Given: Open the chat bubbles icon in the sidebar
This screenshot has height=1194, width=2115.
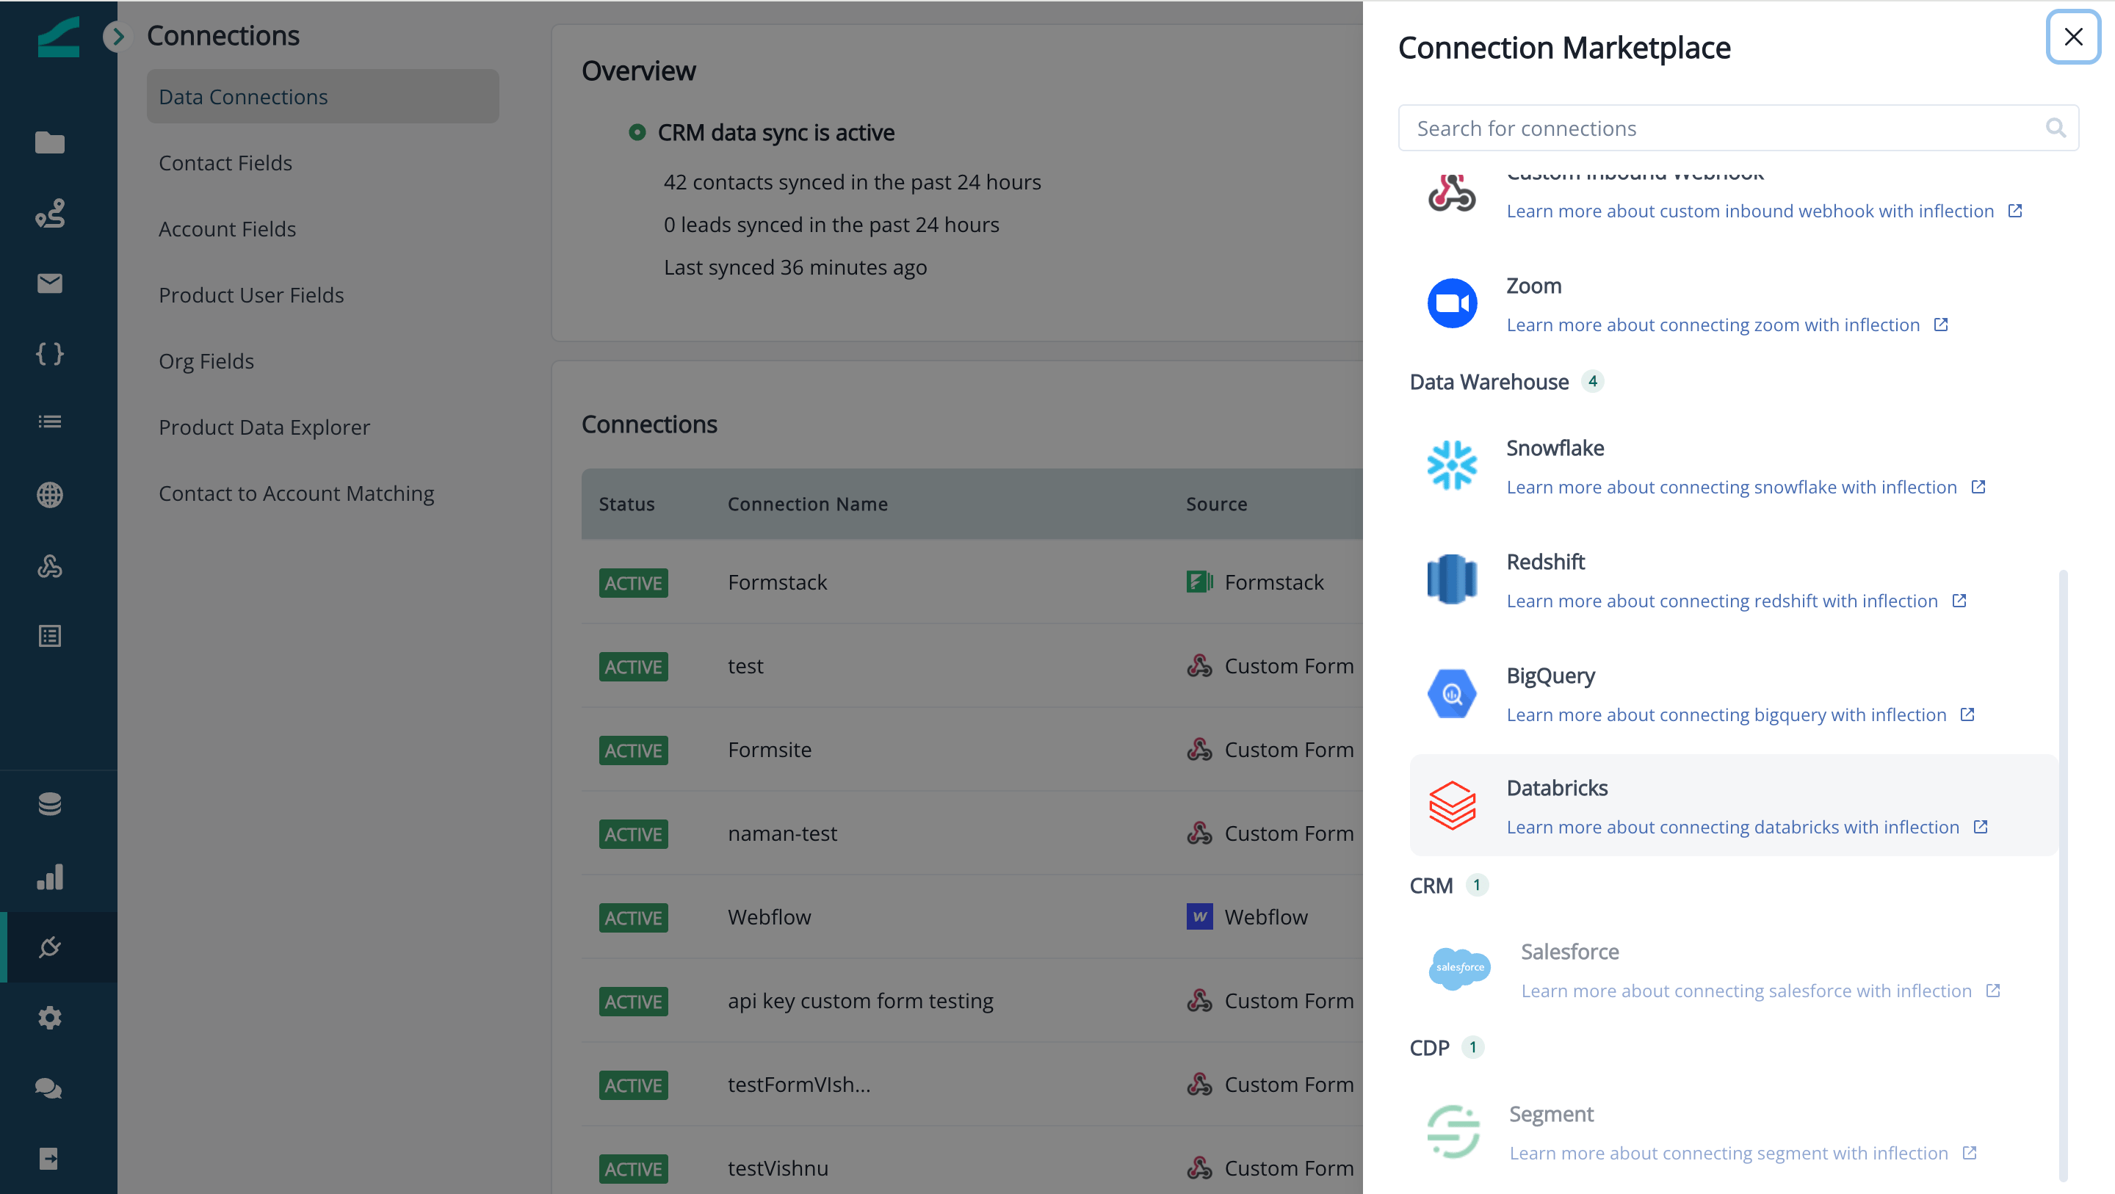Looking at the screenshot, I should pyautogui.click(x=48, y=1089).
